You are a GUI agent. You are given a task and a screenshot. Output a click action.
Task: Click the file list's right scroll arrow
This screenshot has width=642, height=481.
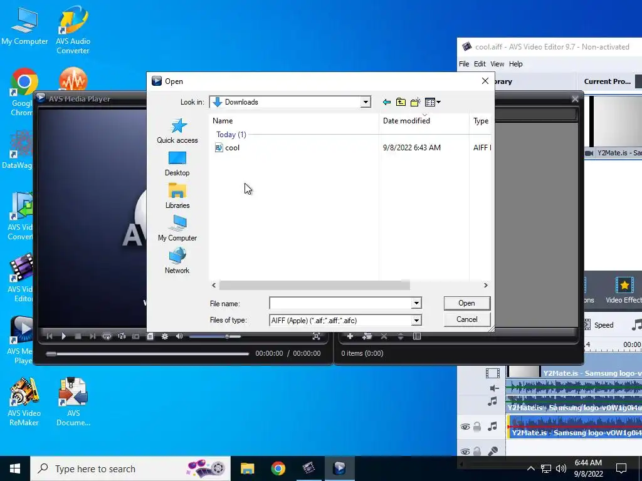point(486,285)
